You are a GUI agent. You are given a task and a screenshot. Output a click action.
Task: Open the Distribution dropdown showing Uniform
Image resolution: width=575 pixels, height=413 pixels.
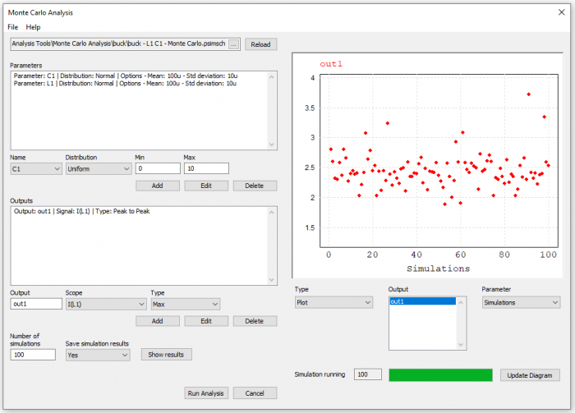click(99, 168)
